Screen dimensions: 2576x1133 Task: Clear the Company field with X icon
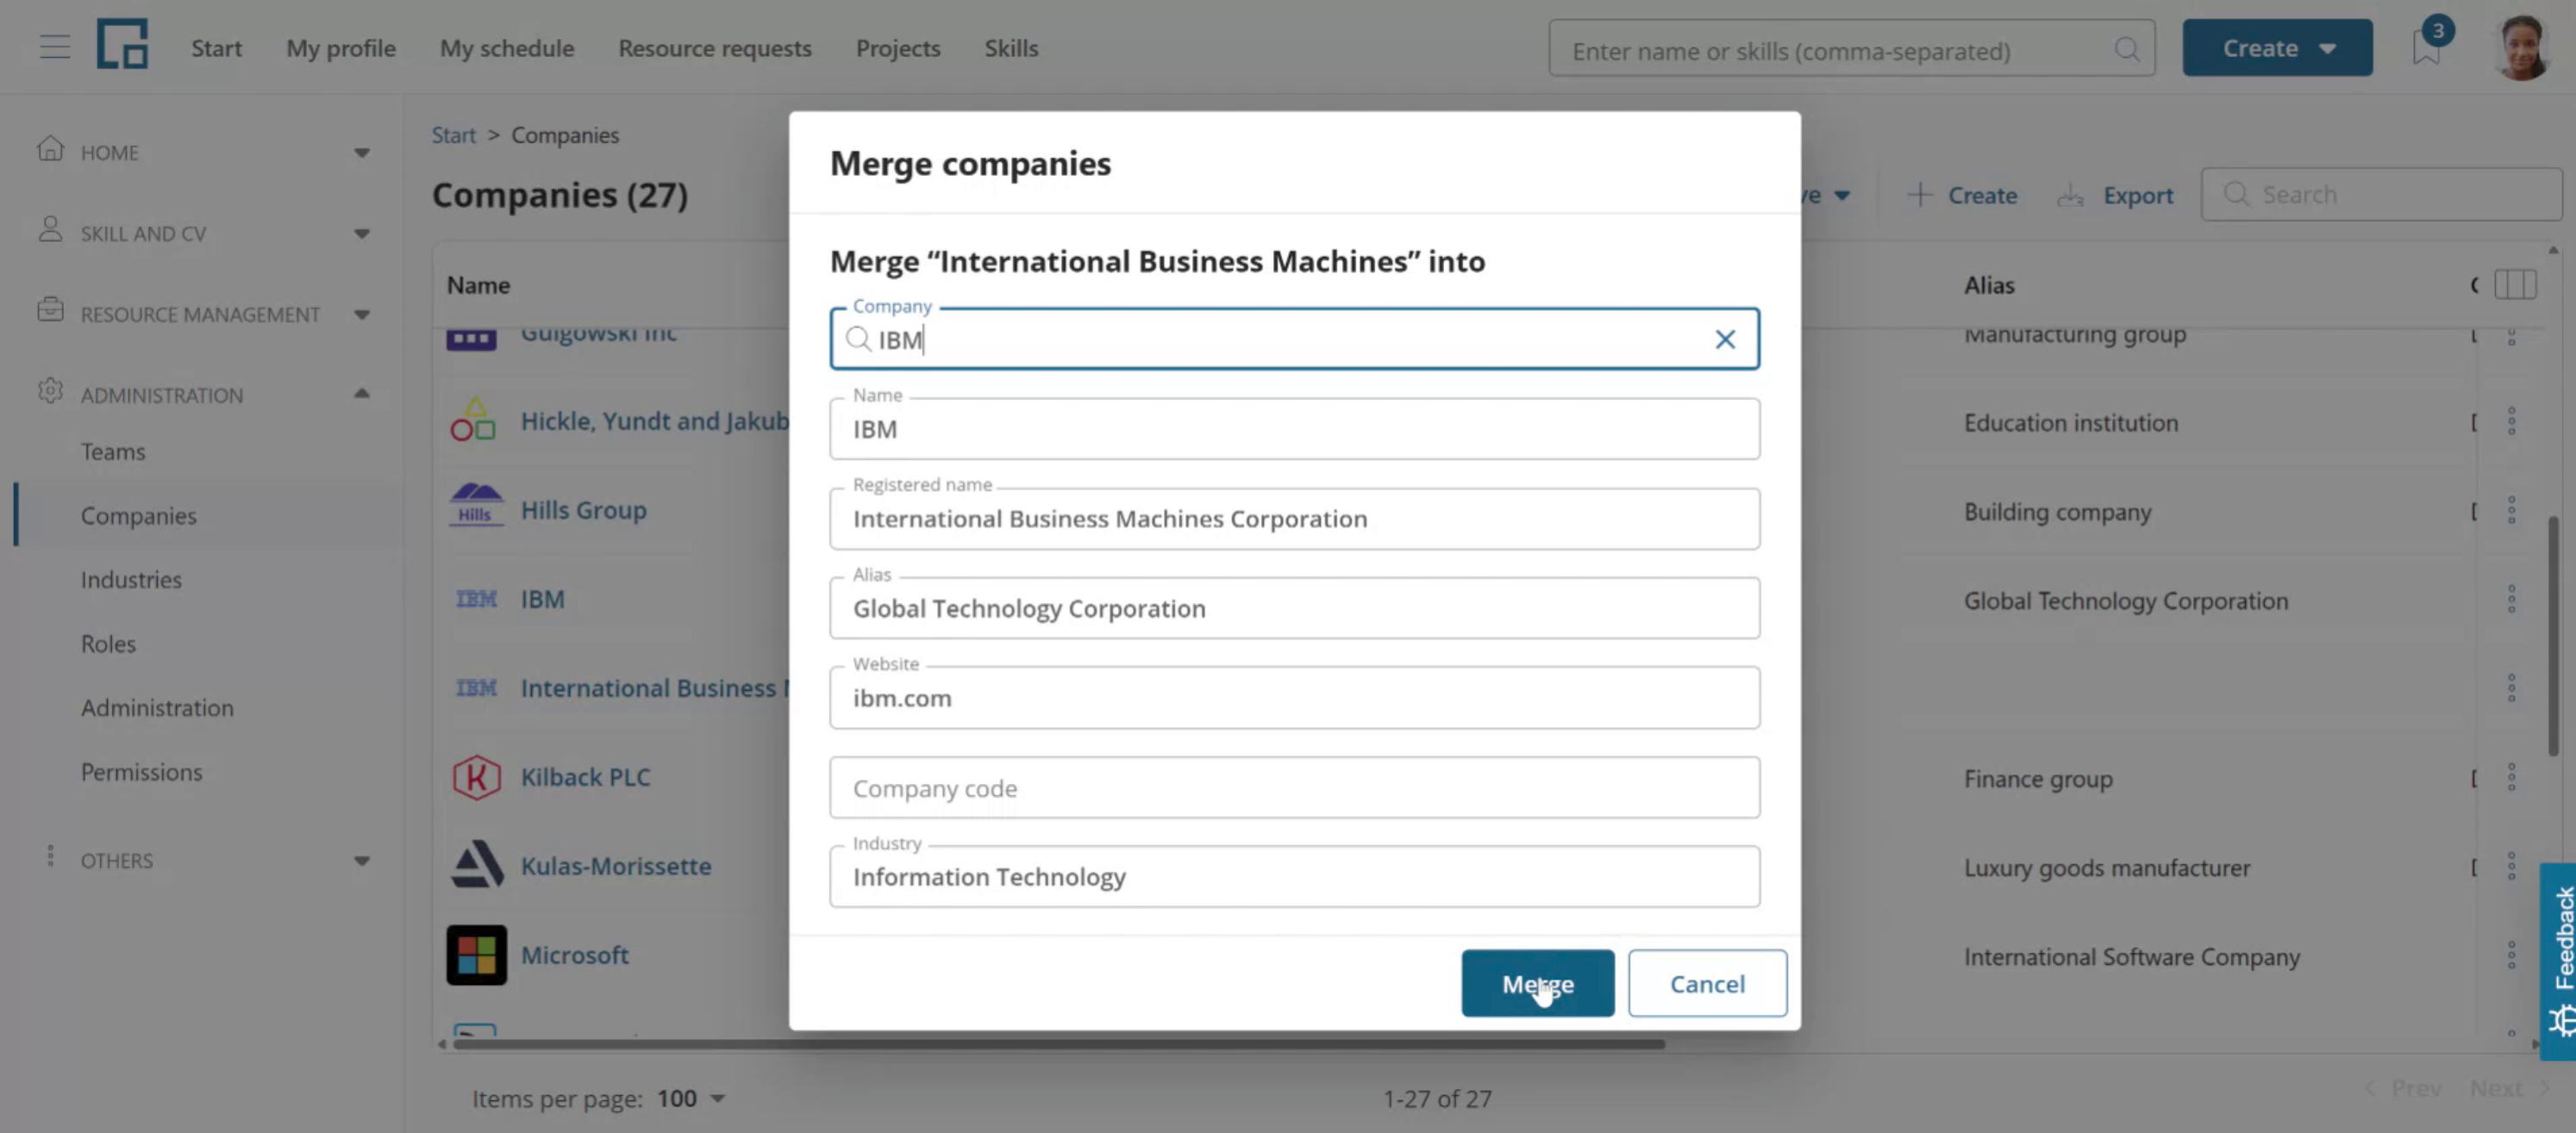[1725, 339]
